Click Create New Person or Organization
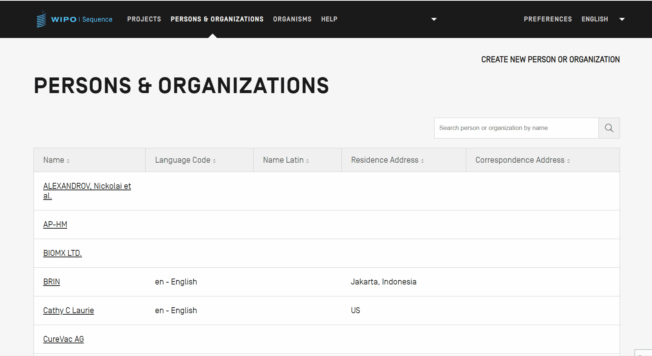Viewport: 652px width, 356px height. [550, 60]
